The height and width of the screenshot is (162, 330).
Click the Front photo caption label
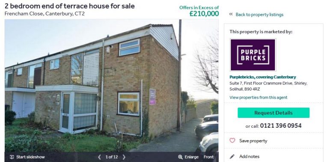click(x=208, y=157)
